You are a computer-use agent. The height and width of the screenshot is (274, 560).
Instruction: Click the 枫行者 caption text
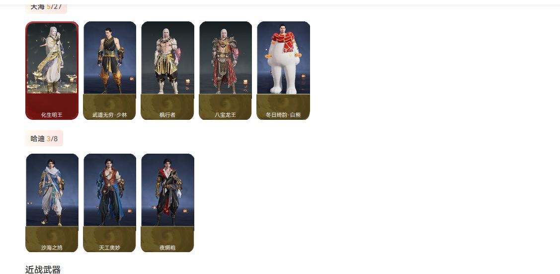pyautogui.click(x=167, y=115)
